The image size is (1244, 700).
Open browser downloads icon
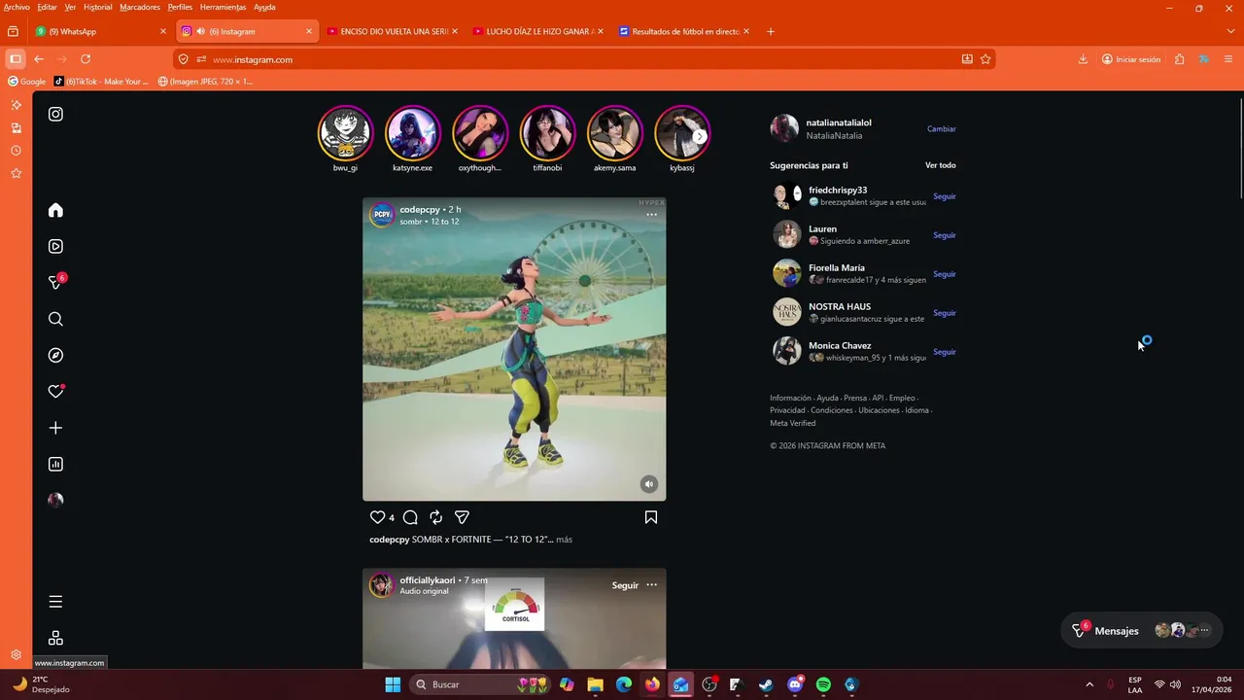(x=1083, y=59)
